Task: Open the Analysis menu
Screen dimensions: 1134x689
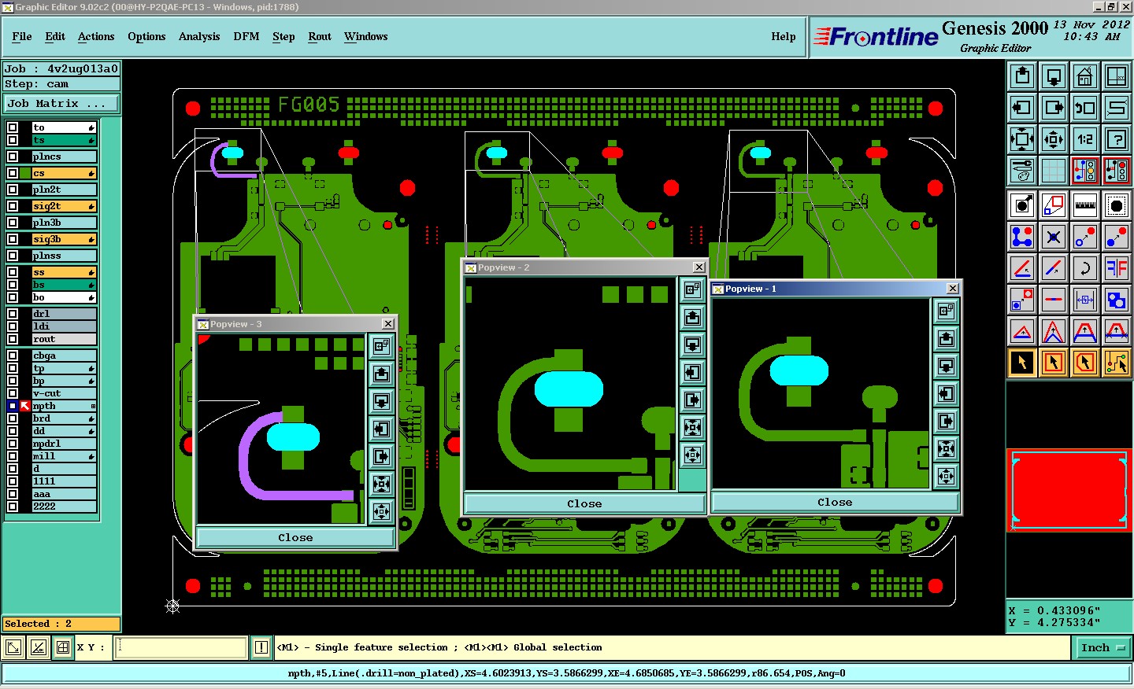Action: [x=199, y=36]
